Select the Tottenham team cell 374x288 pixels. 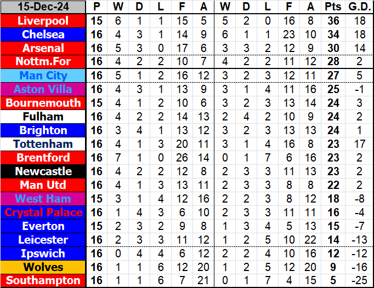click(43, 144)
